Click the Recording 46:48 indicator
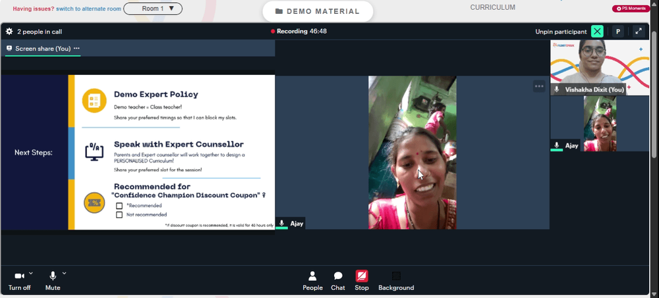 pyautogui.click(x=299, y=31)
